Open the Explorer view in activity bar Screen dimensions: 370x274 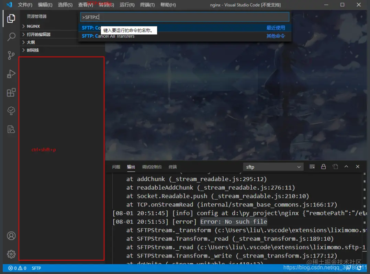click(11, 19)
